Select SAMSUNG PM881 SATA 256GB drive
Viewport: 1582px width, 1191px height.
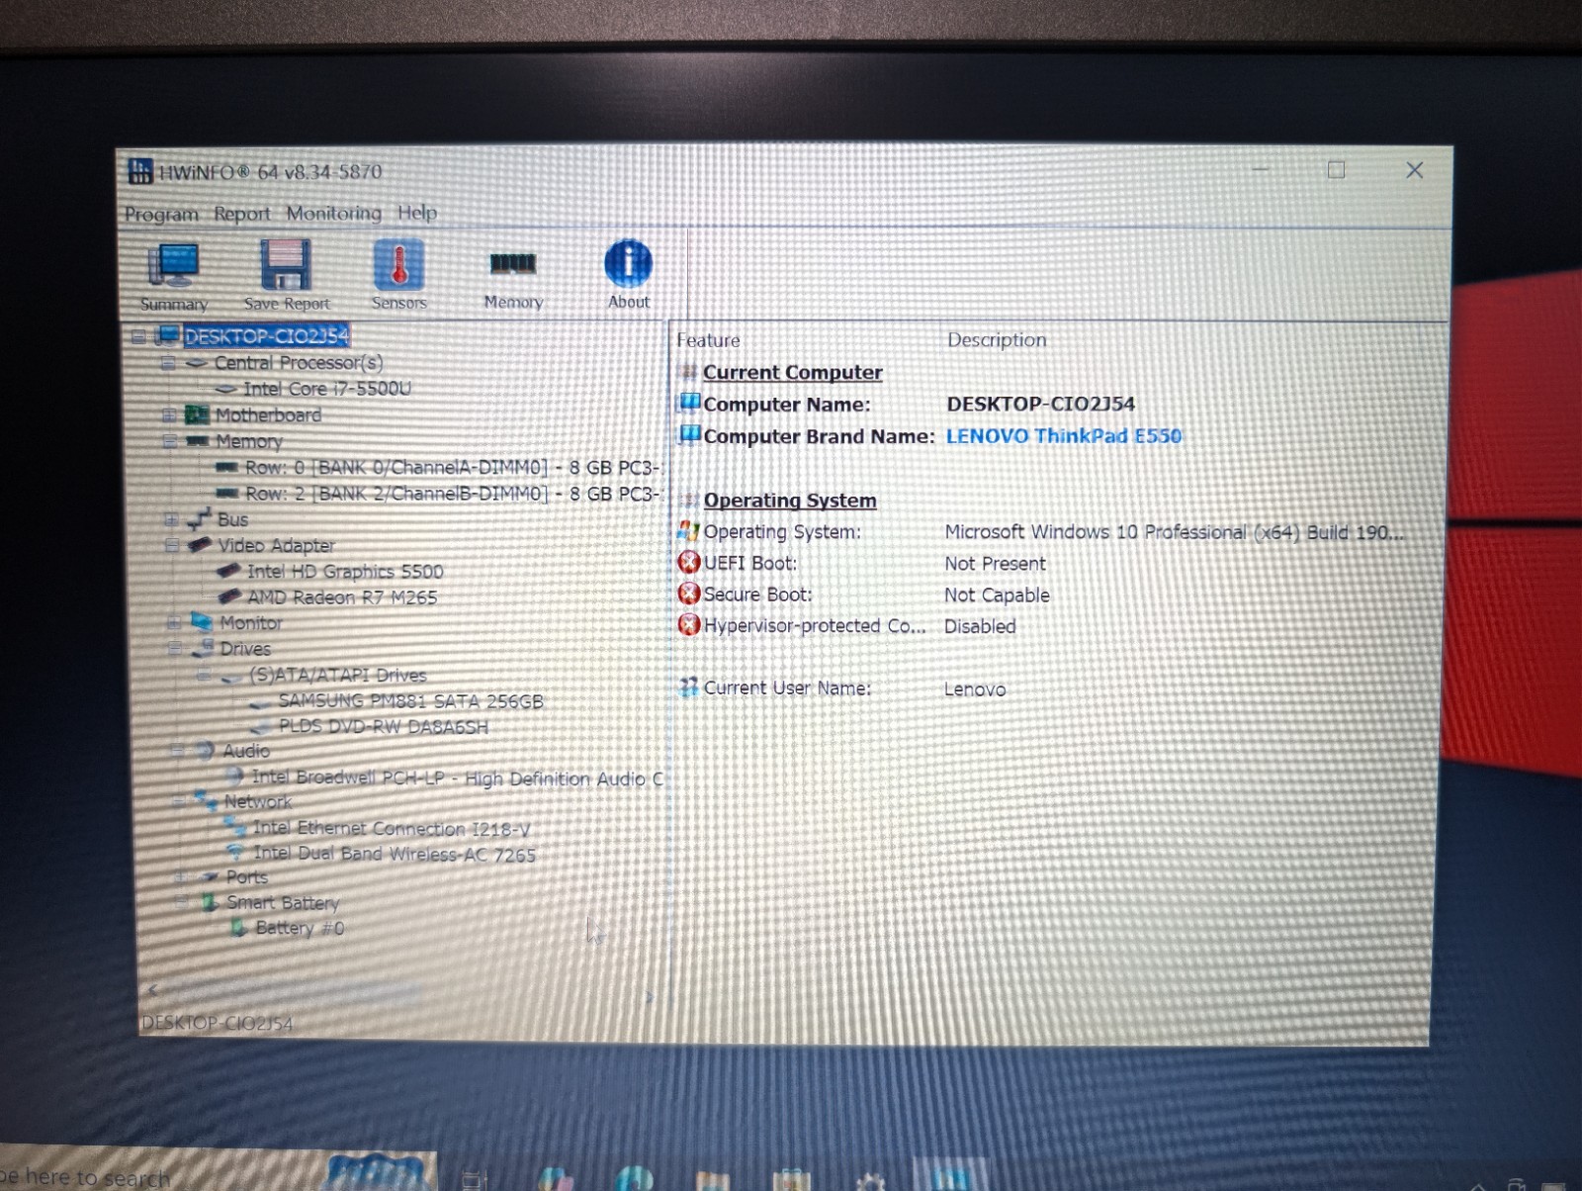410,701
